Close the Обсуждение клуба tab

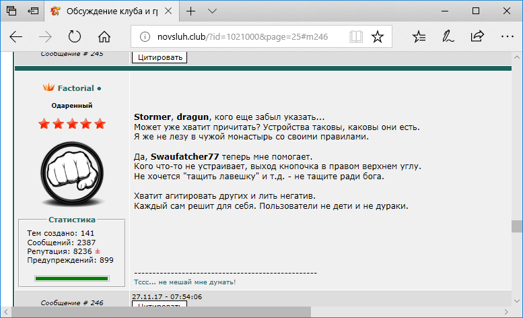[171, 11]
